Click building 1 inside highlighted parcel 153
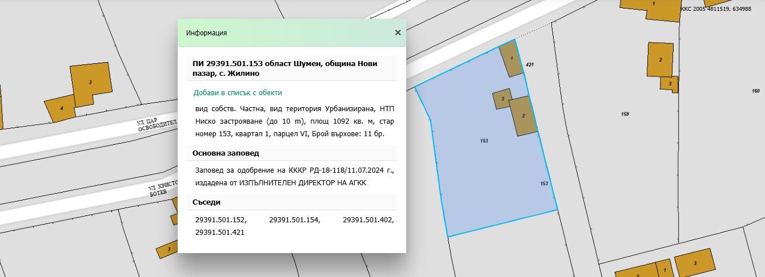The width and height of the screenshot is (765, 277). click(511, 59)
